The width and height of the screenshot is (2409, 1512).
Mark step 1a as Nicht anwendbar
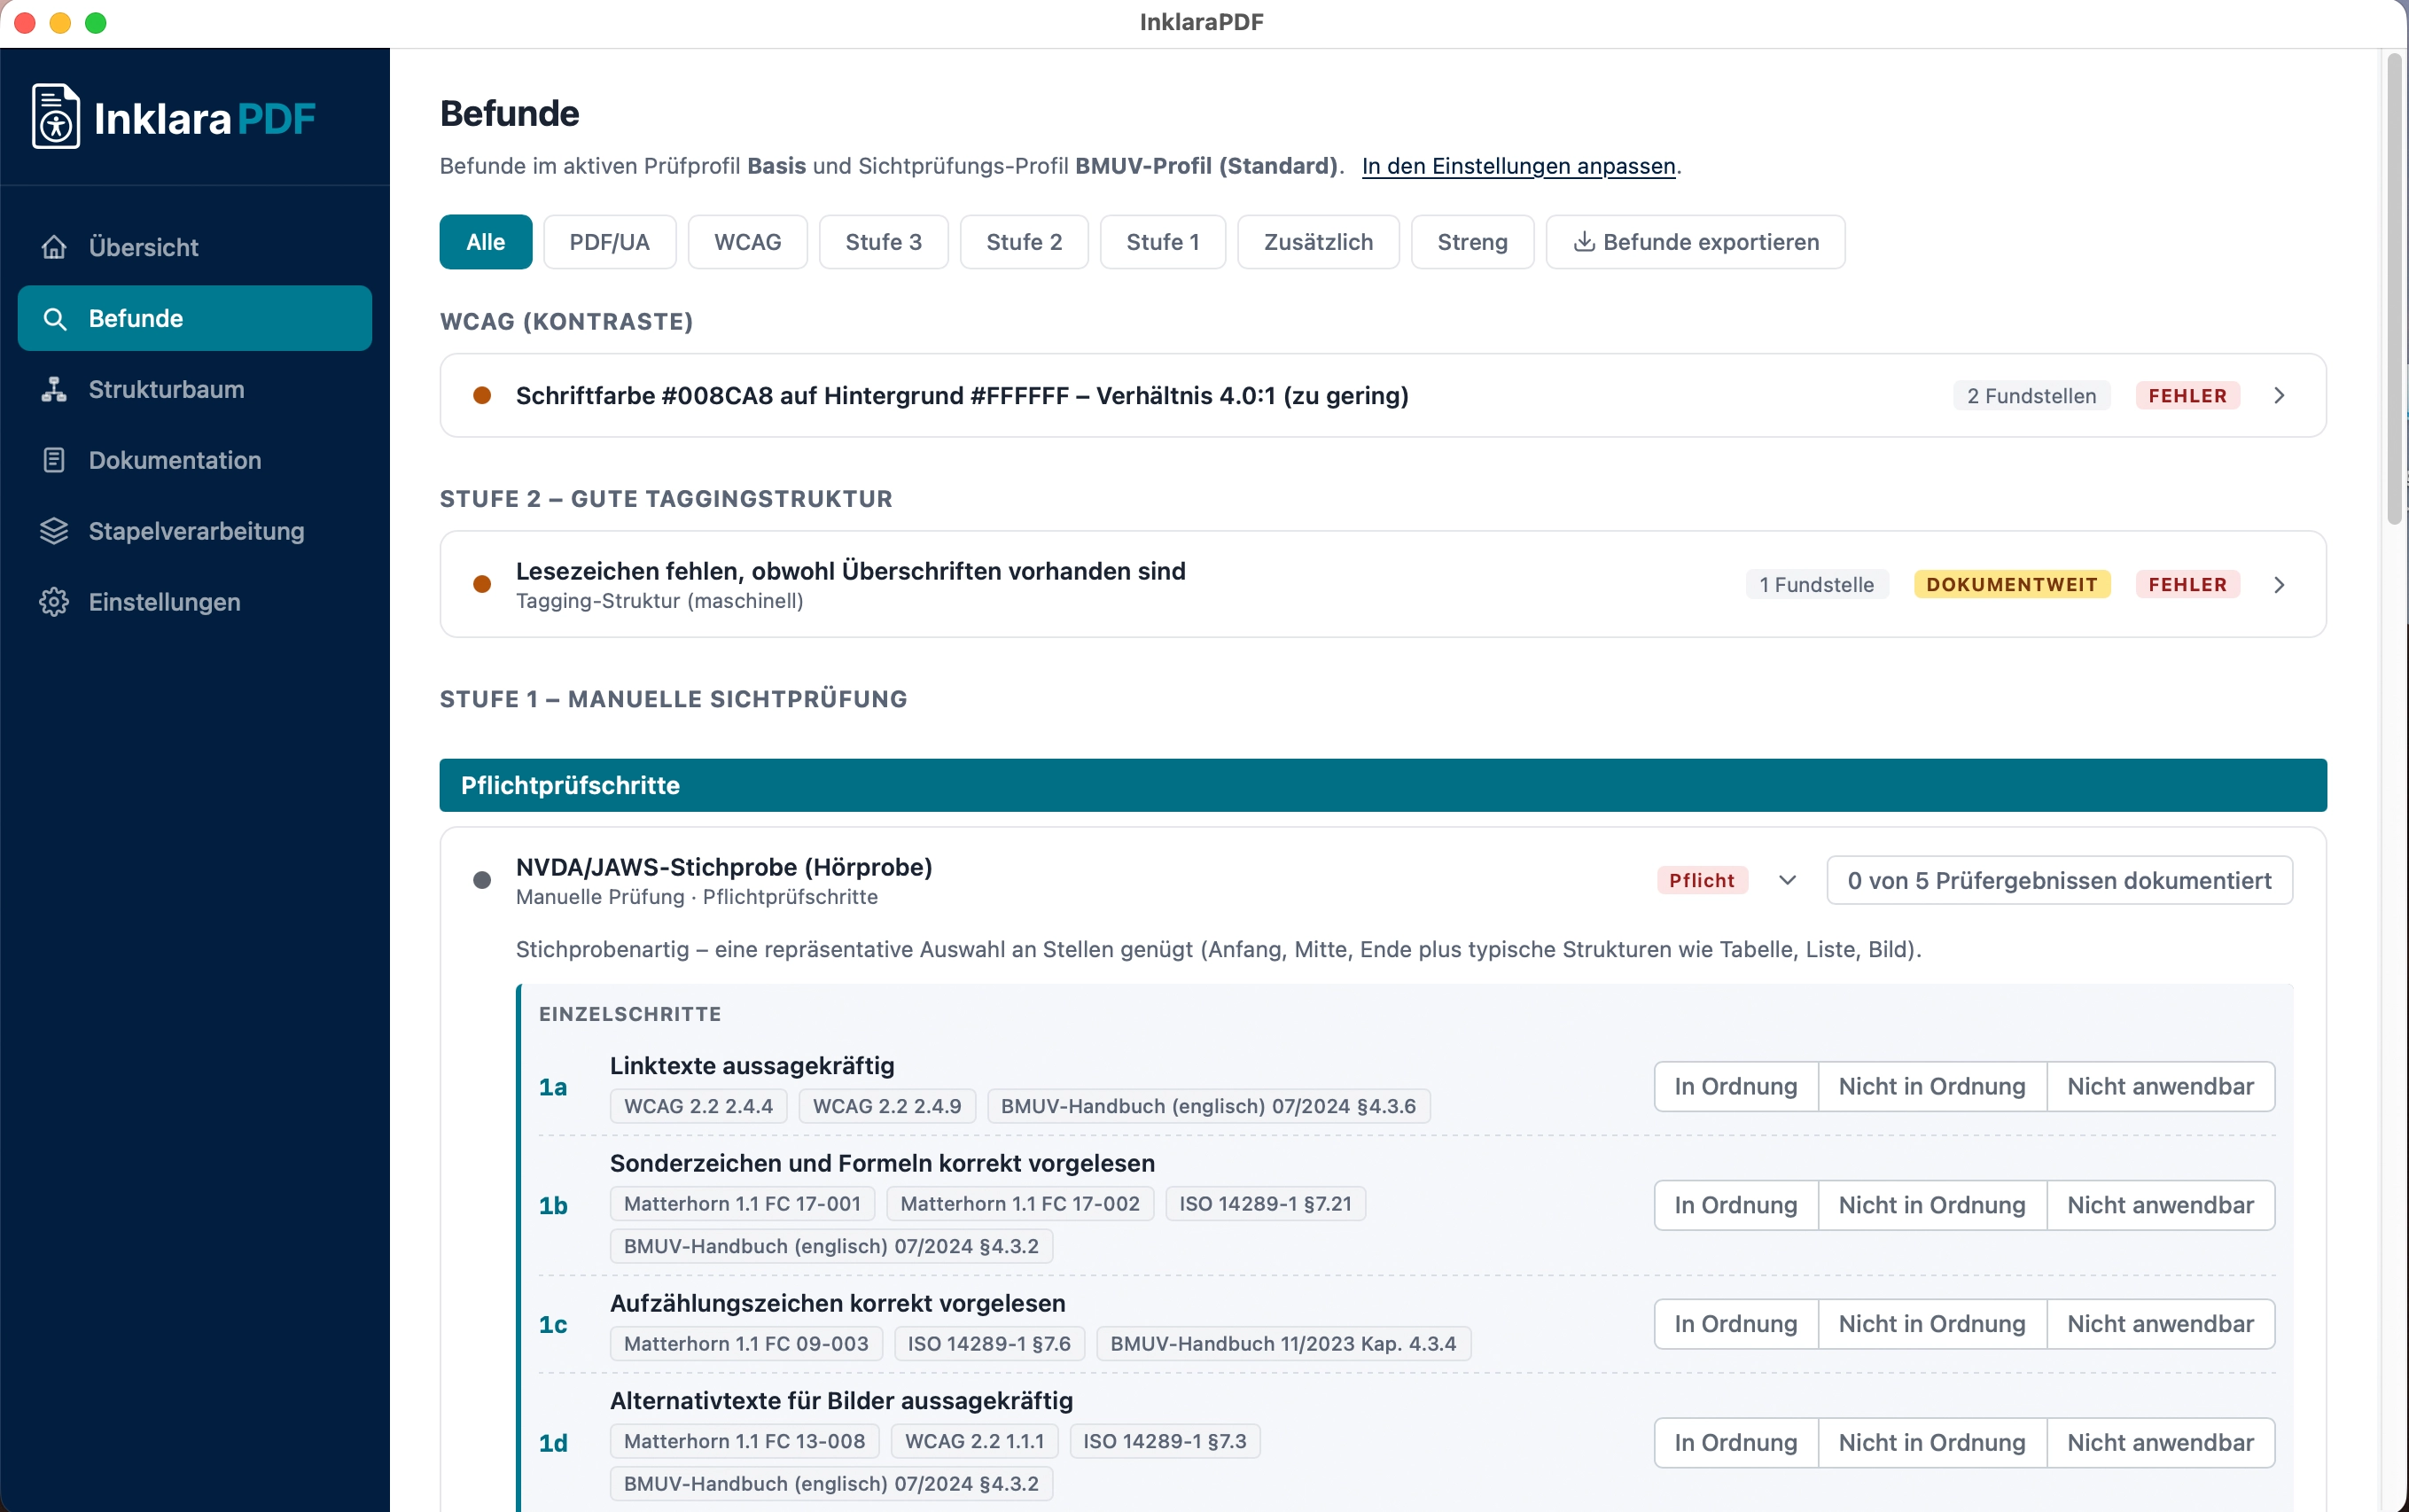(2161, 1086)
